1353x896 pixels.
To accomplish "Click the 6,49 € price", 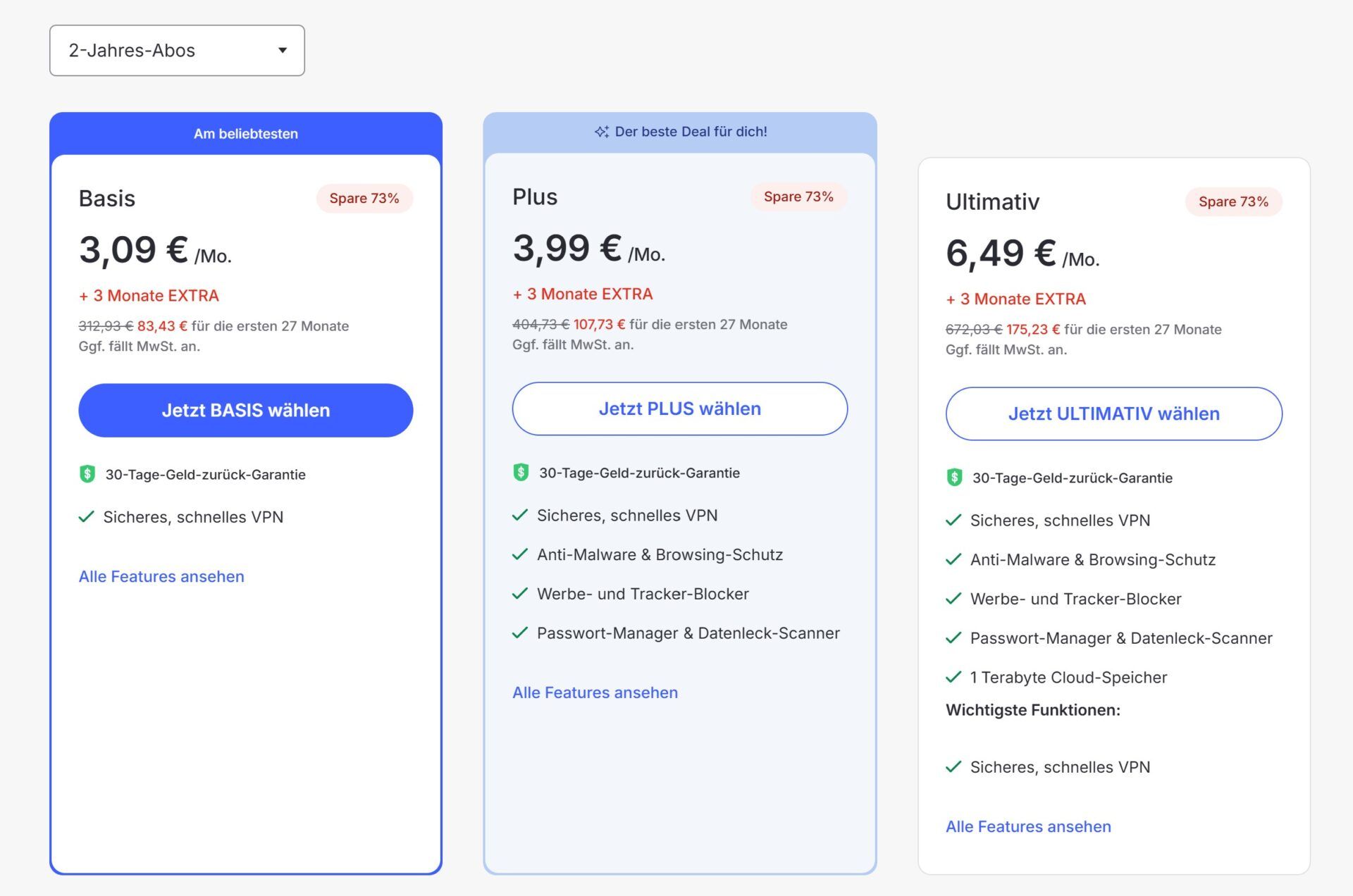I will tap(1001, 254).
